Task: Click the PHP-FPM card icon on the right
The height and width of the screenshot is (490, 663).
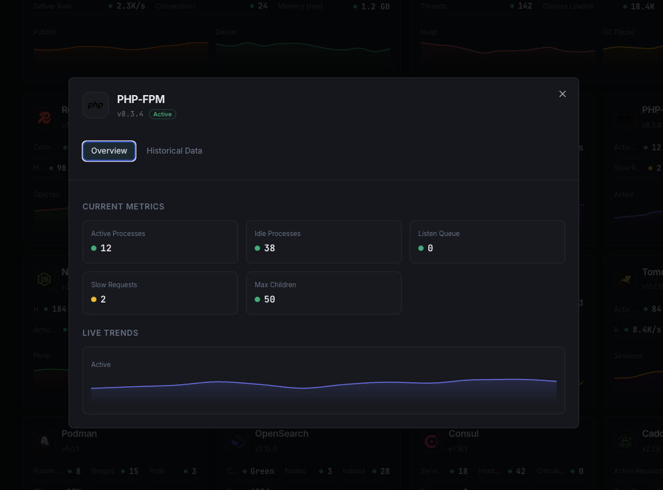Action: click(625, 118)
